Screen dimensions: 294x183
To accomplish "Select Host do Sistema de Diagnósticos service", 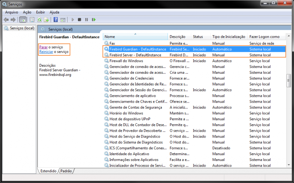I will click(194, 142).
